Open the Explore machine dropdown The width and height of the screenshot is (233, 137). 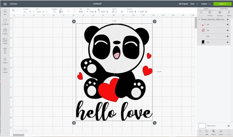click(x=206, y=4)
